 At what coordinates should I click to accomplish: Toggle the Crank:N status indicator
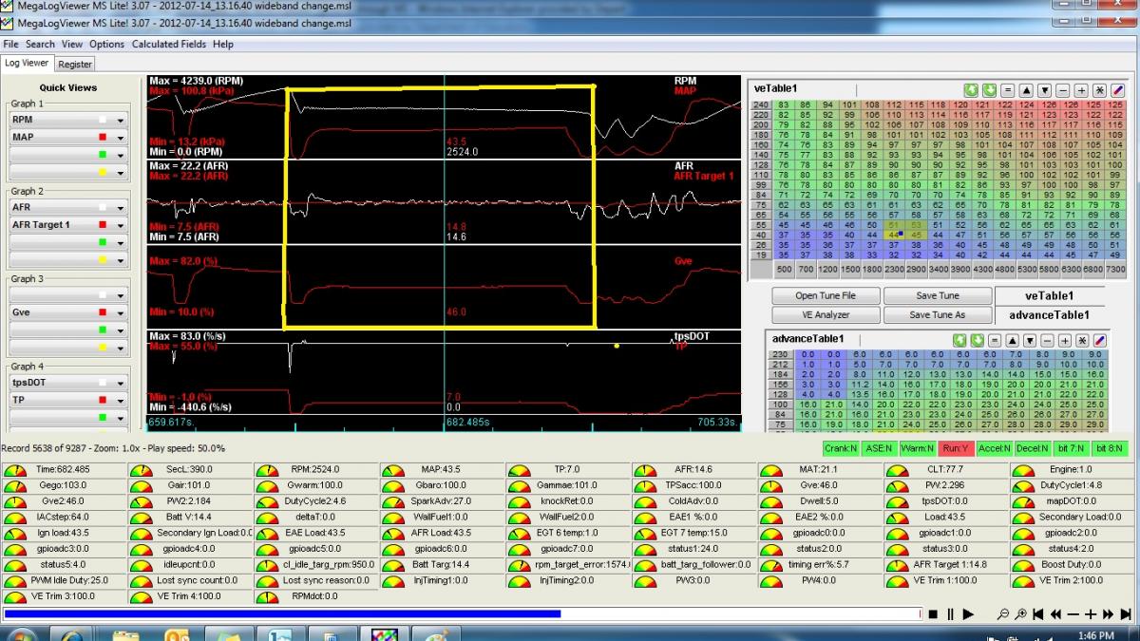tap(843, 448)
